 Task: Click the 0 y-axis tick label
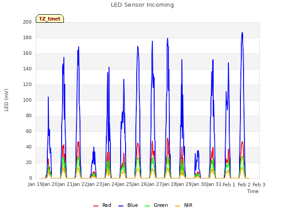pyautogui.click(x=30, y=178)
